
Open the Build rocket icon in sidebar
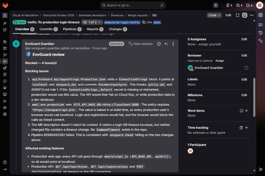point(5,68)
